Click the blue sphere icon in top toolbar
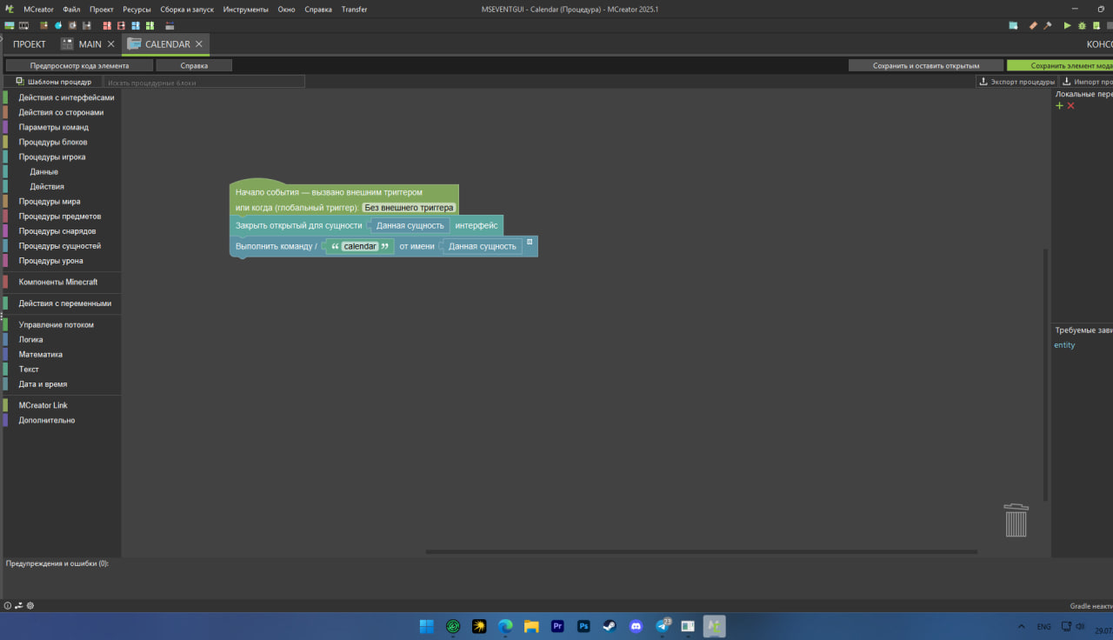Screen dimensions: 1113x640 point(58,25)
